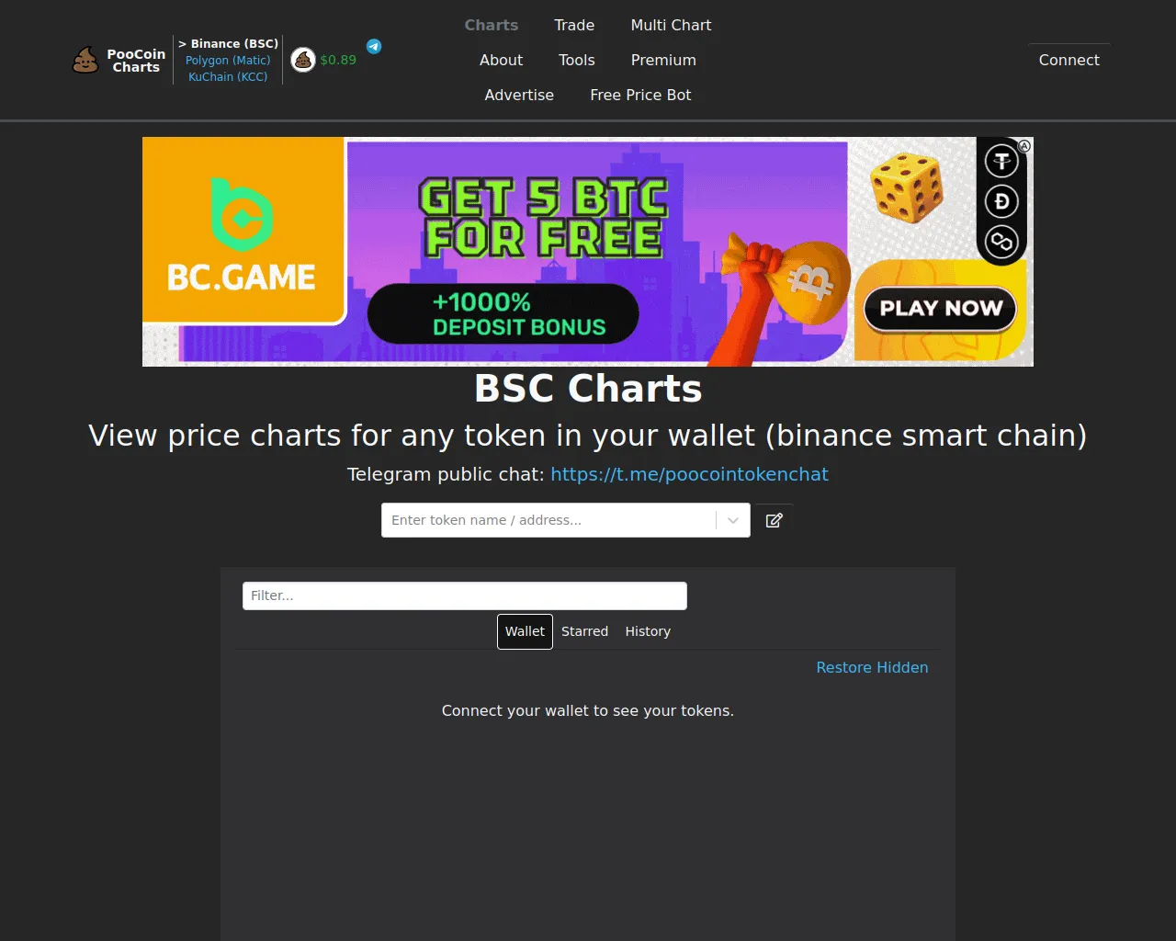Switch to the History tab
The width and height of the screenshot is (1176, 941).
(648, 631)
